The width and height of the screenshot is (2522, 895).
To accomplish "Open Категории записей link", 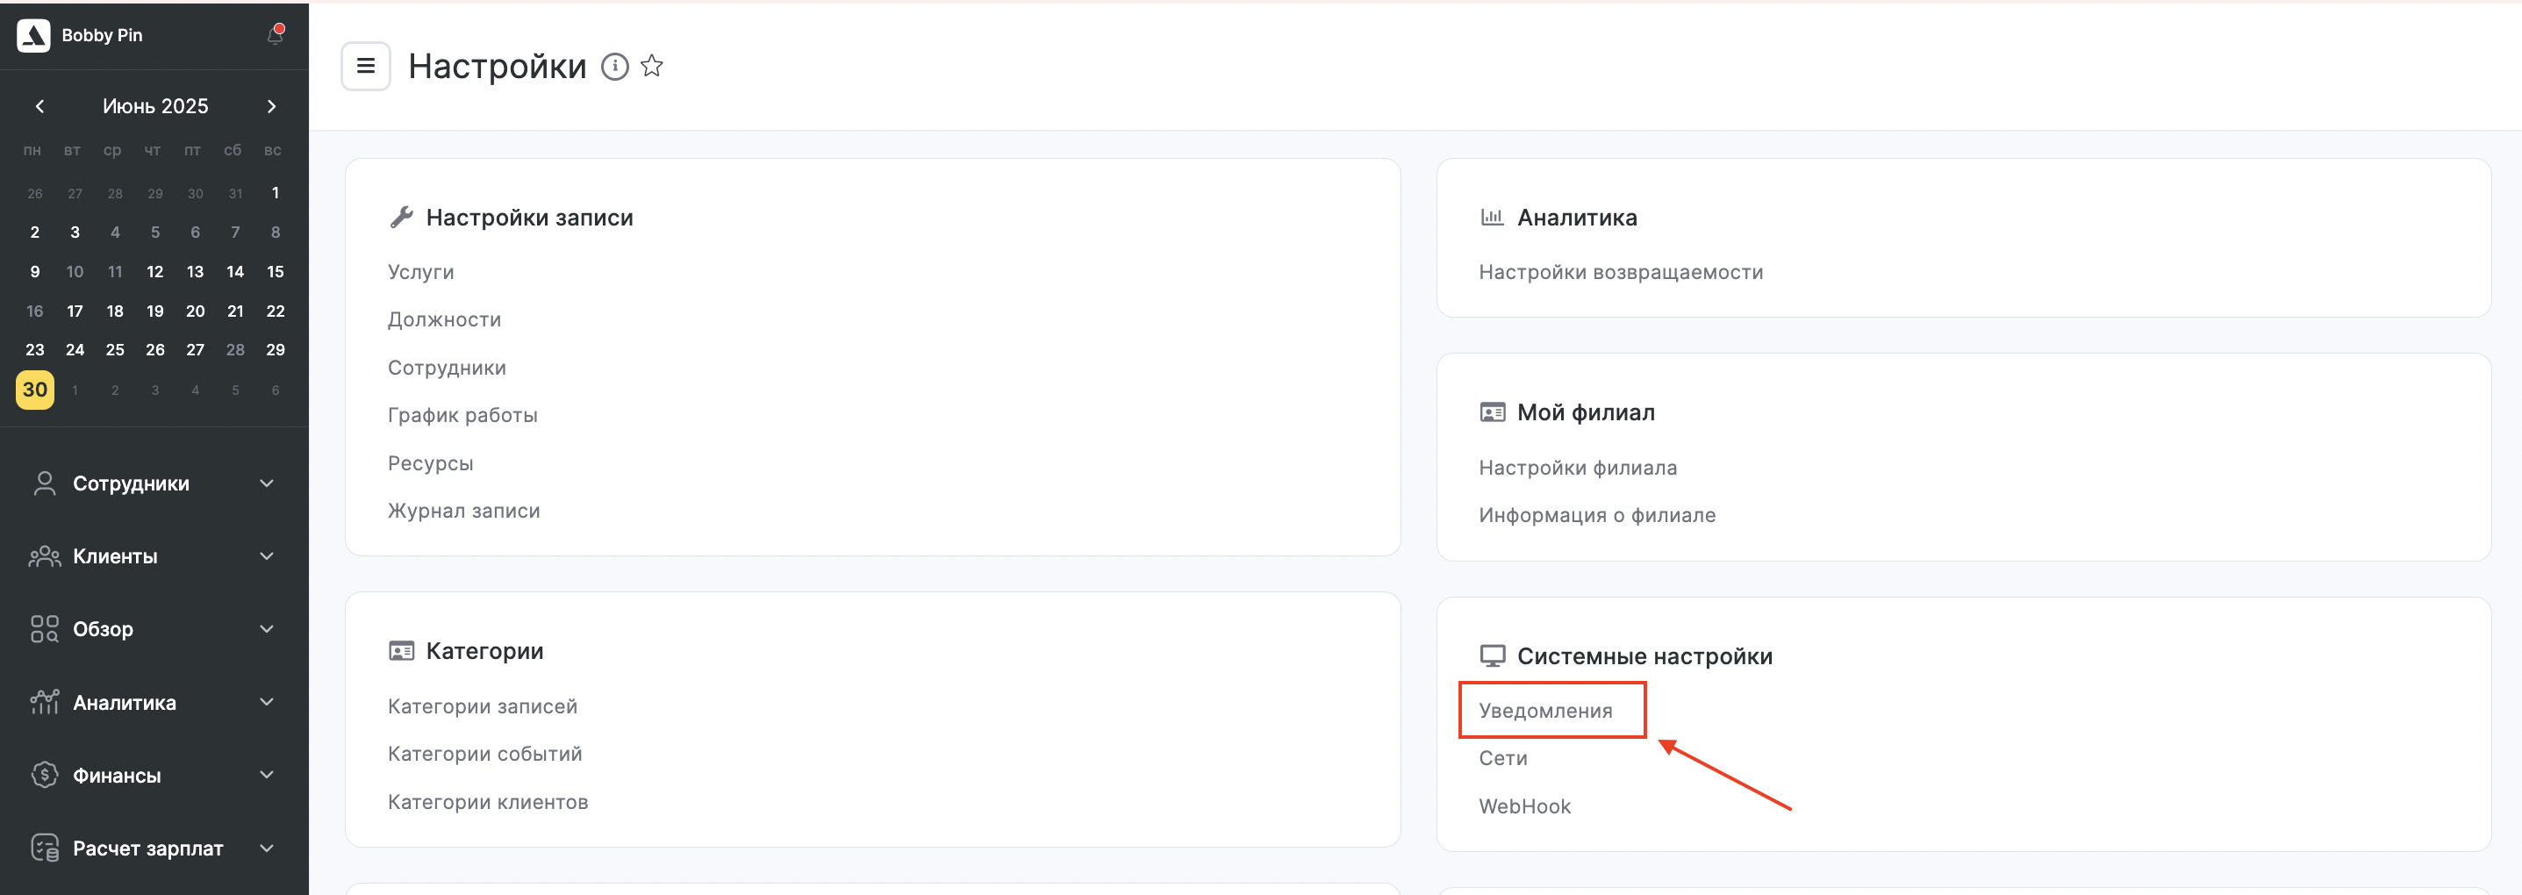I will pyautogui.click(x=483, y=706).
